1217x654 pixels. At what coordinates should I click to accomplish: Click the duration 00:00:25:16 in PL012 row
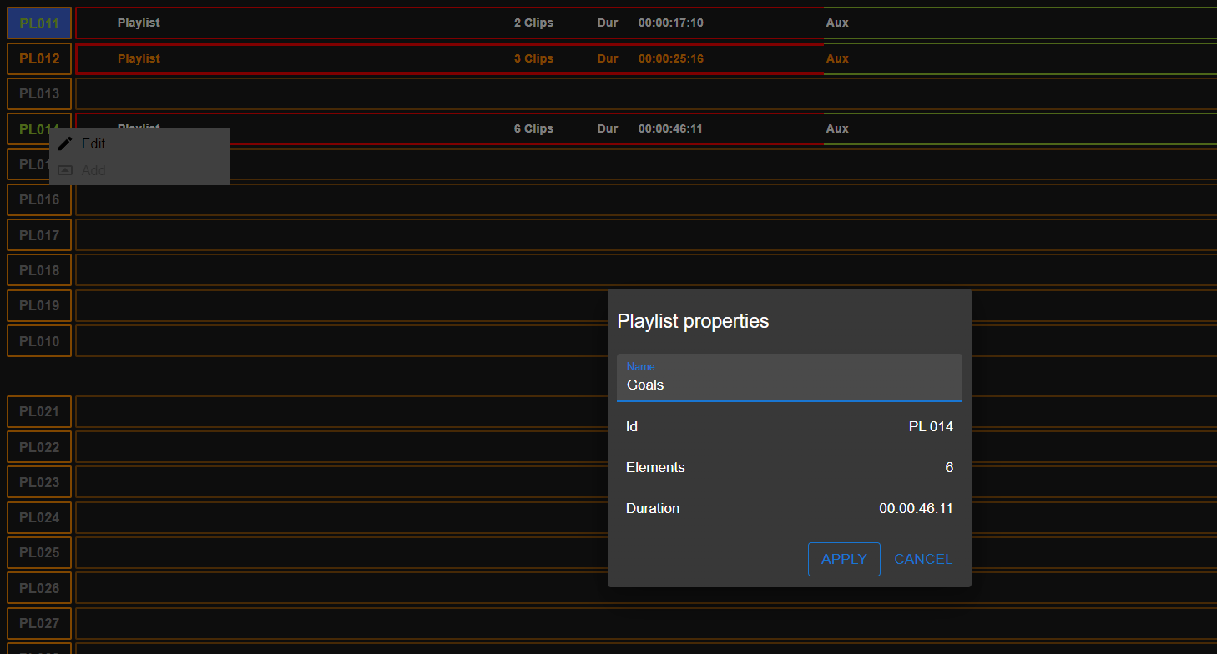(670, 58)
